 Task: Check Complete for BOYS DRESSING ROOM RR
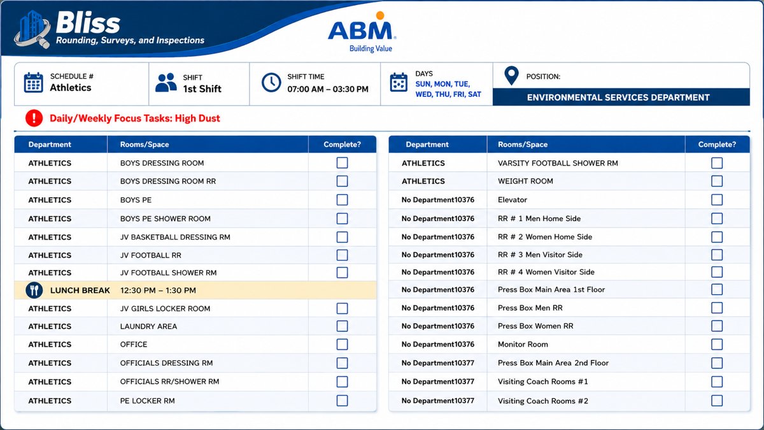click(x=342, y=181)
